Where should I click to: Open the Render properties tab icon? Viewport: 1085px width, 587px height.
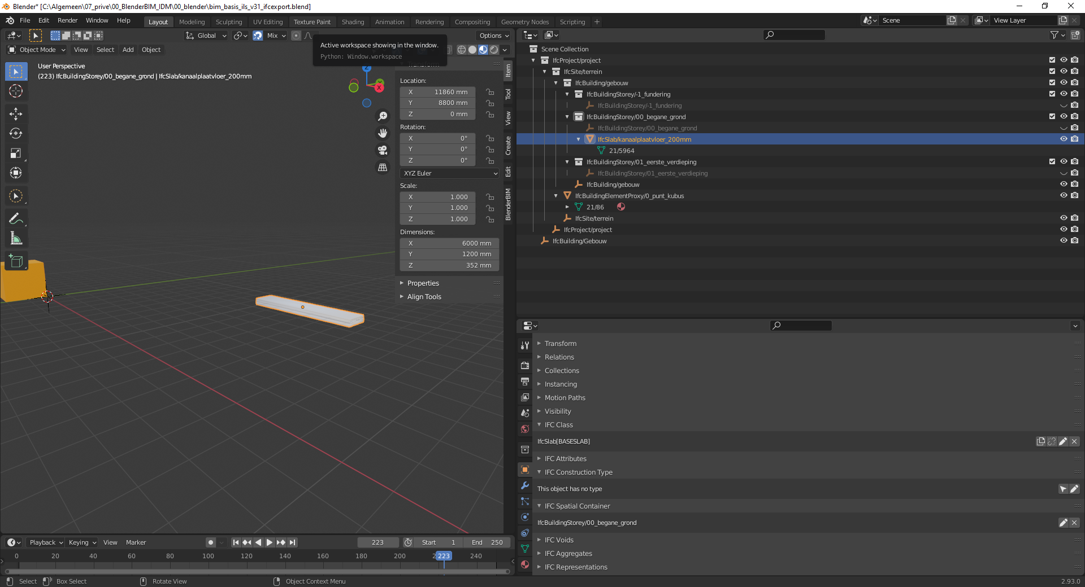(525, 366)
